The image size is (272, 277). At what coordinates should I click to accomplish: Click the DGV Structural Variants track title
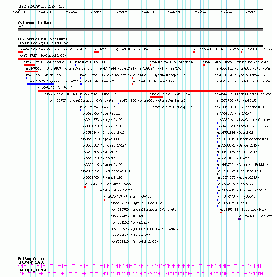click(x=43, y=39)
